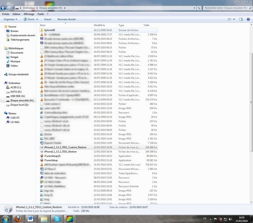Open Bureau in the navigation pane
The height and width of the screenshot is (223, 253).
coord(14,31)
